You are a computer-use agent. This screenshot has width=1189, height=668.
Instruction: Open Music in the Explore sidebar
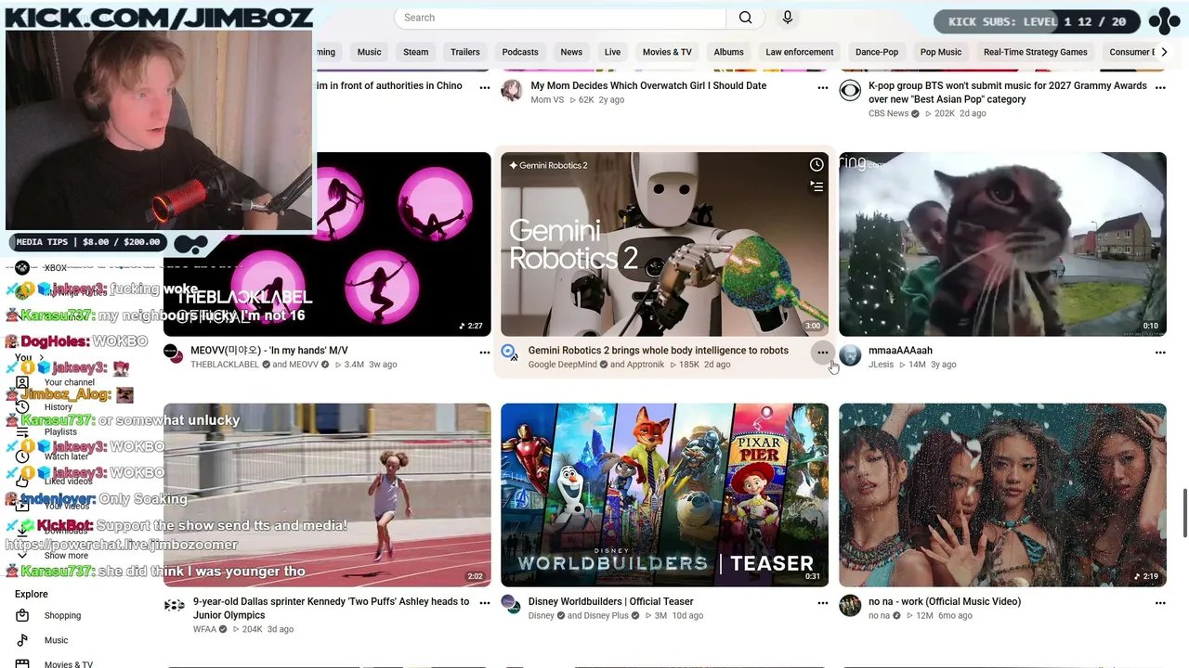pos(56,640)
